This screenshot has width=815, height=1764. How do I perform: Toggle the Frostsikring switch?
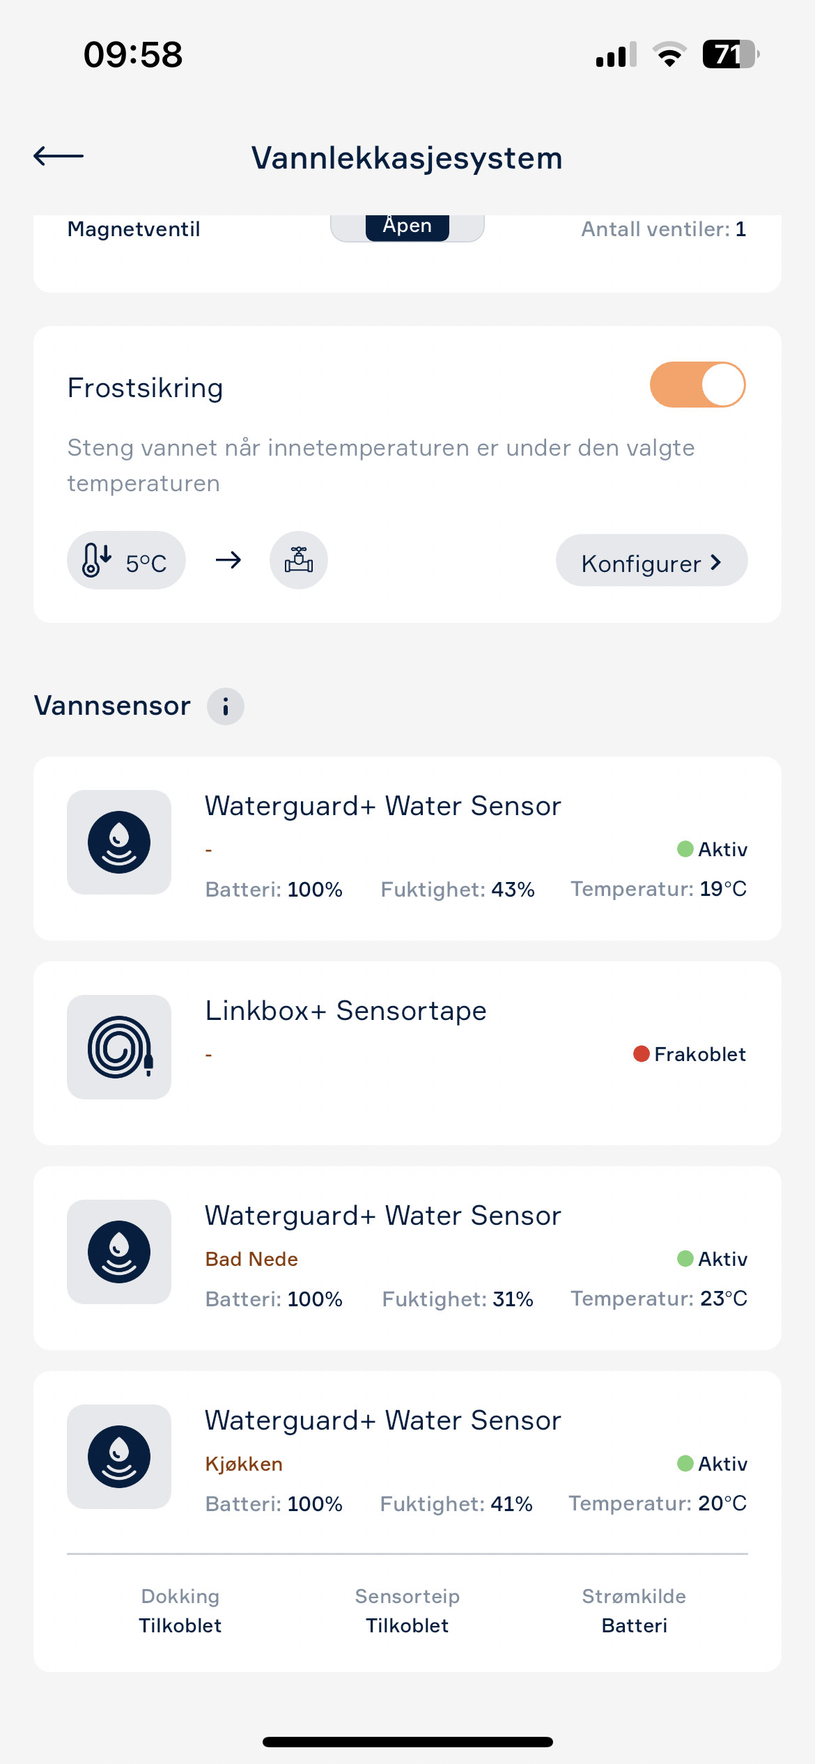(698, 385)
